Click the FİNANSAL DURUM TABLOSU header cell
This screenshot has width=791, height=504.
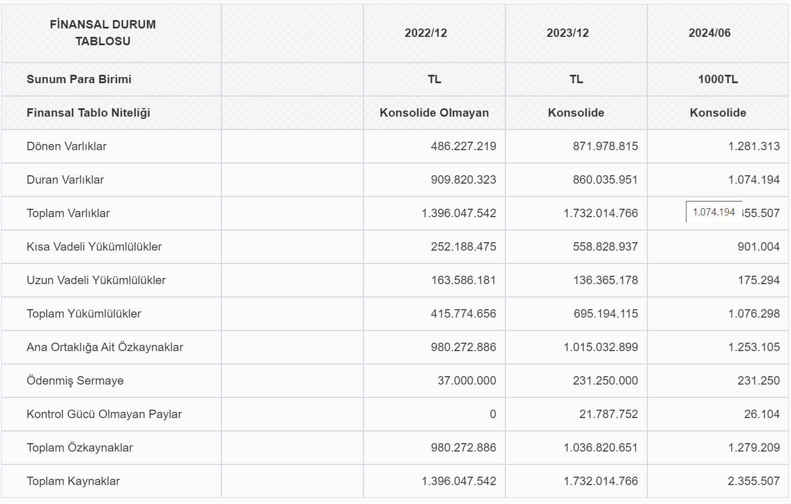point(103,33)
